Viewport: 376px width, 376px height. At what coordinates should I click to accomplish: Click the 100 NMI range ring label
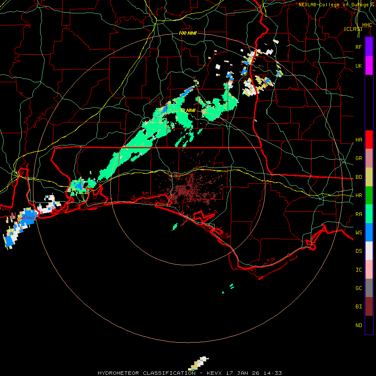tap(188, 33)
